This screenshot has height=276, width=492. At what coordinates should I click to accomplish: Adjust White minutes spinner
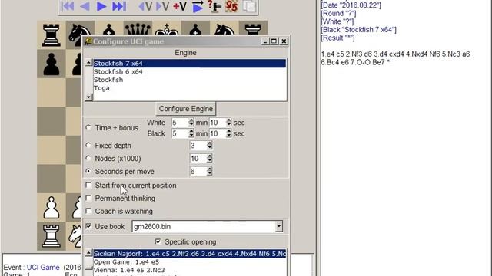(x=191, y=123)
